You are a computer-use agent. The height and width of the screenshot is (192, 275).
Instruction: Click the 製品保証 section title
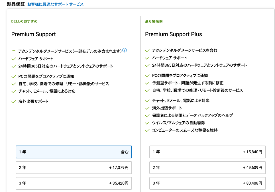click(16, 4)
